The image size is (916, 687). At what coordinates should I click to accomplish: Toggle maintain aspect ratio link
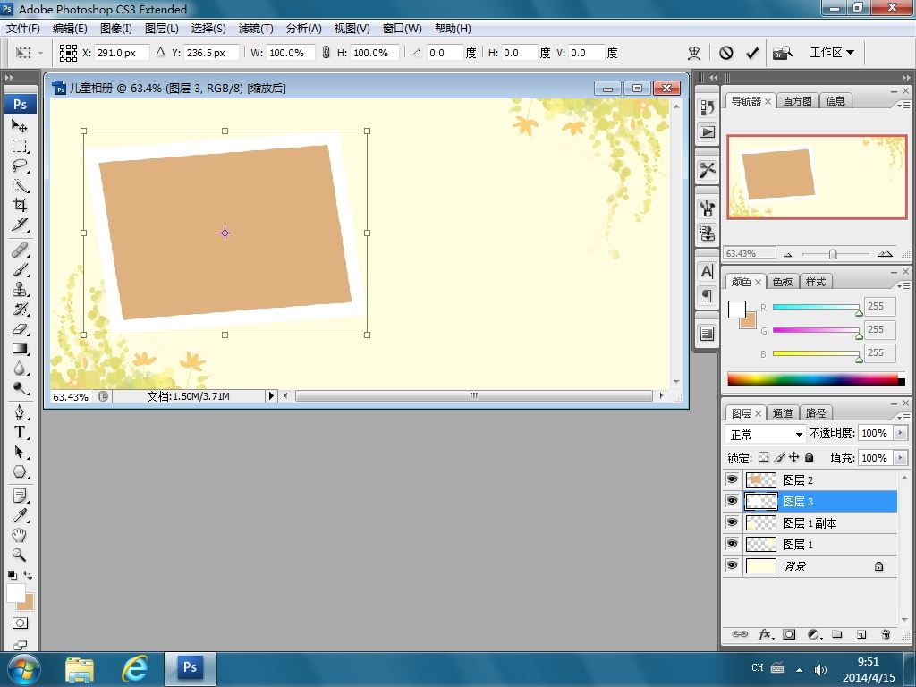click(x=326, y=53)
